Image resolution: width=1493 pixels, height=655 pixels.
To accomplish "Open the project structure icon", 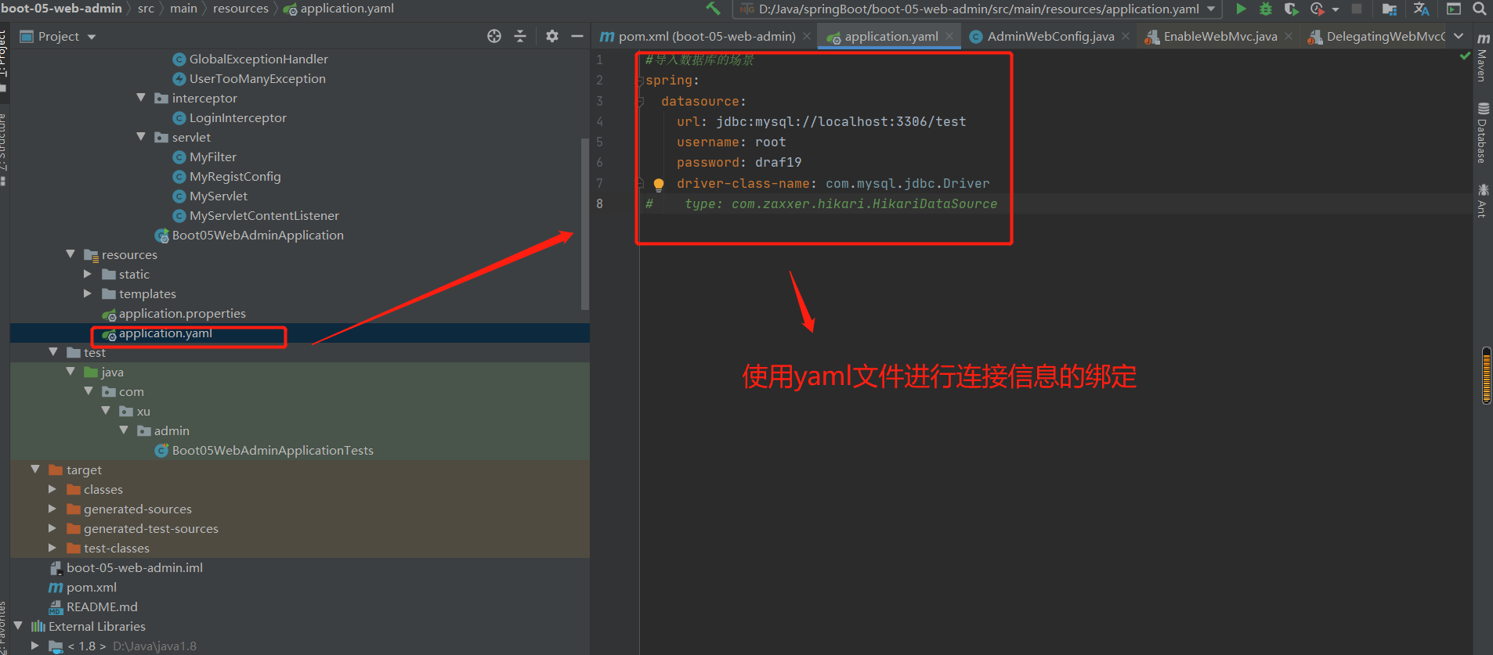I will (1390, 9).
